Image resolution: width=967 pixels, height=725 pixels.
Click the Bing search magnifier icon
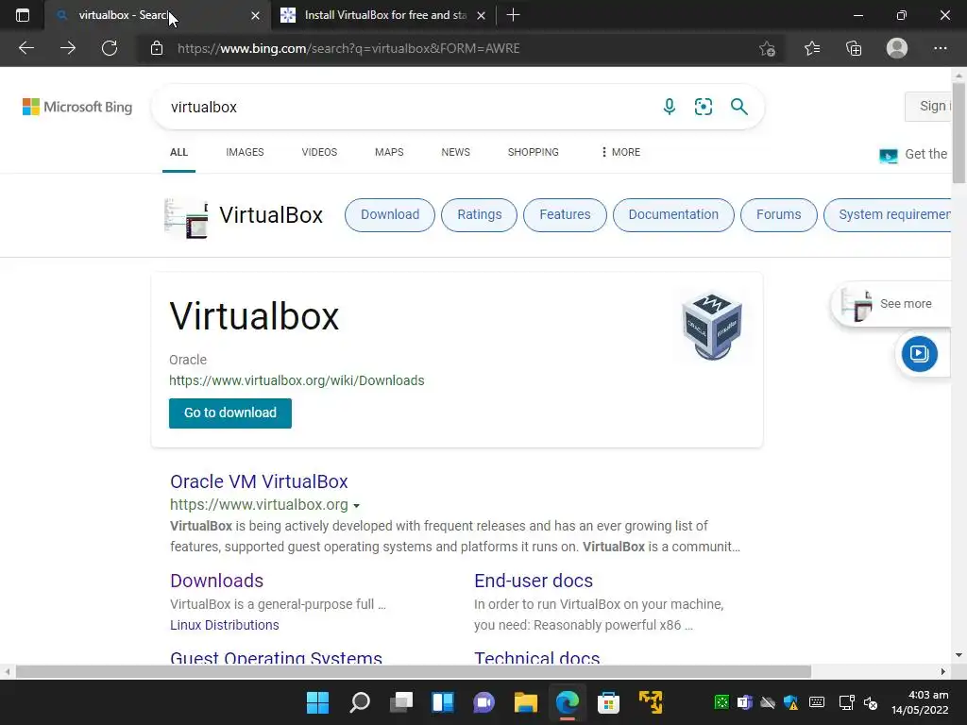click(738, 107)
